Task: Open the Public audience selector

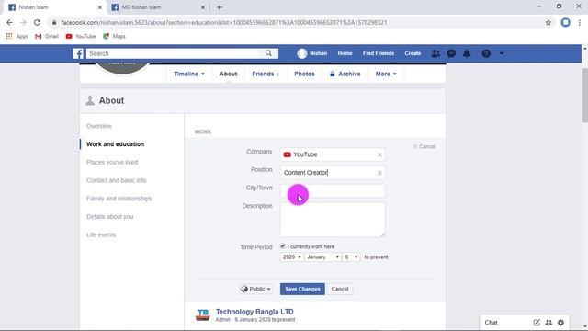Action: [x=255, y=289]
